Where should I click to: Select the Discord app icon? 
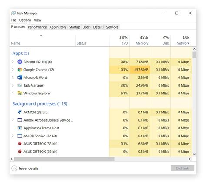[20, 62]
